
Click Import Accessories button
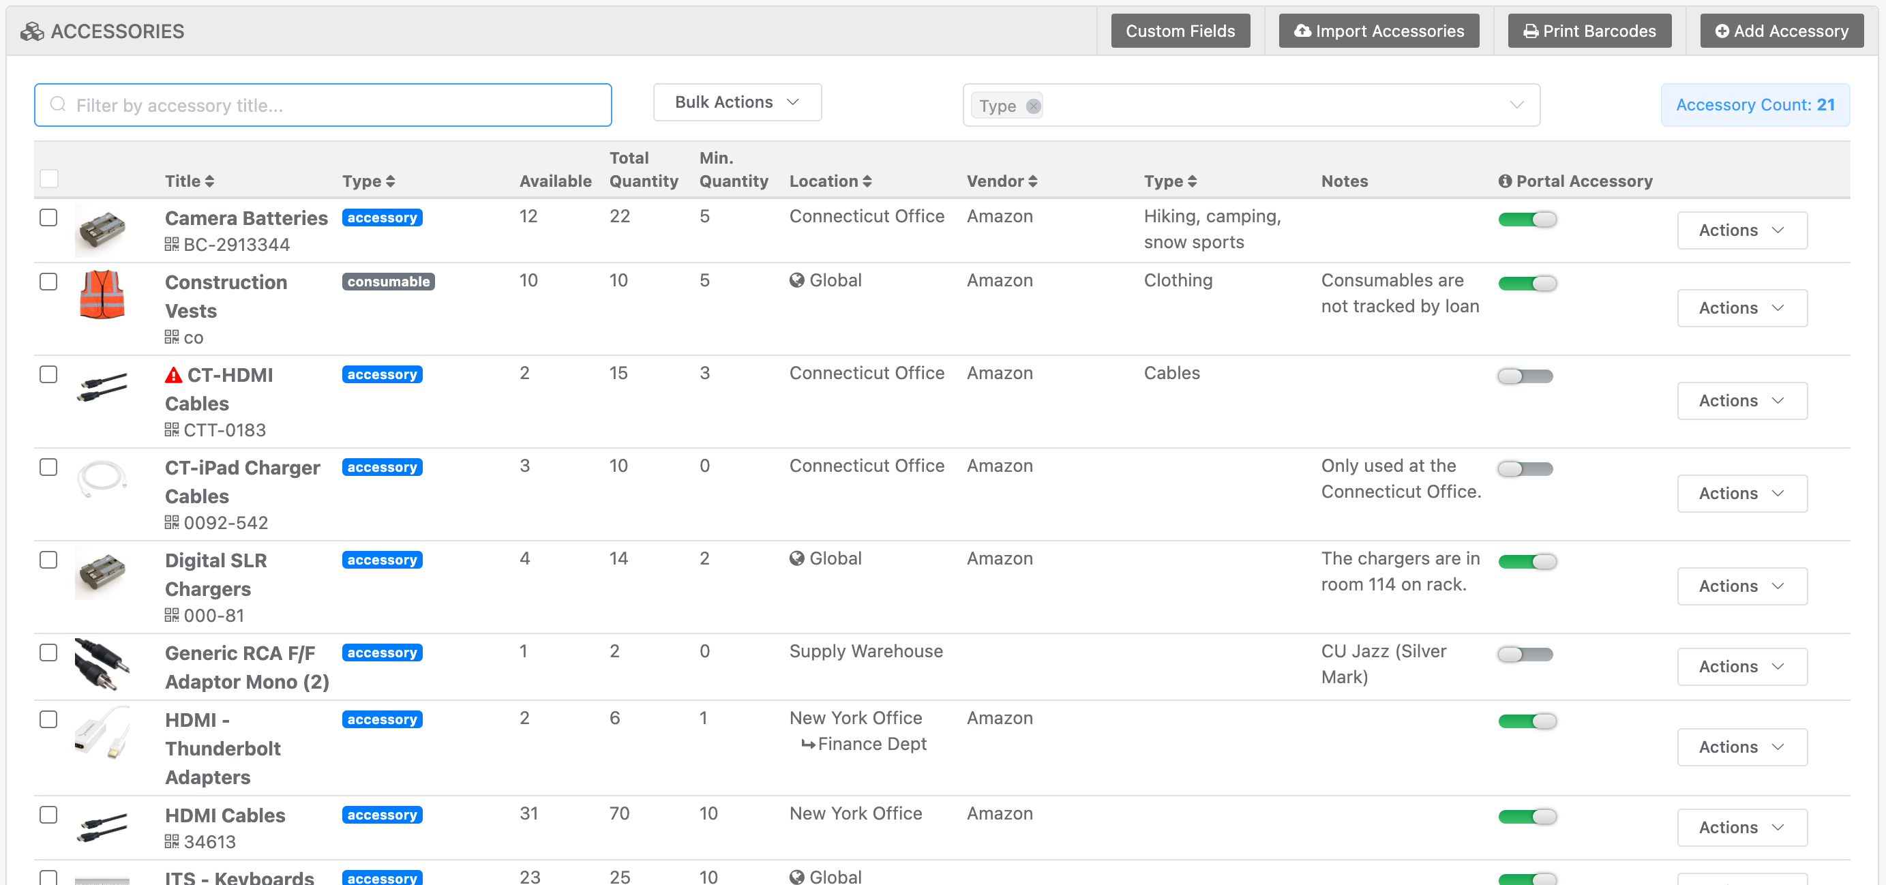pyautogui.click(x=1378, y=31)
